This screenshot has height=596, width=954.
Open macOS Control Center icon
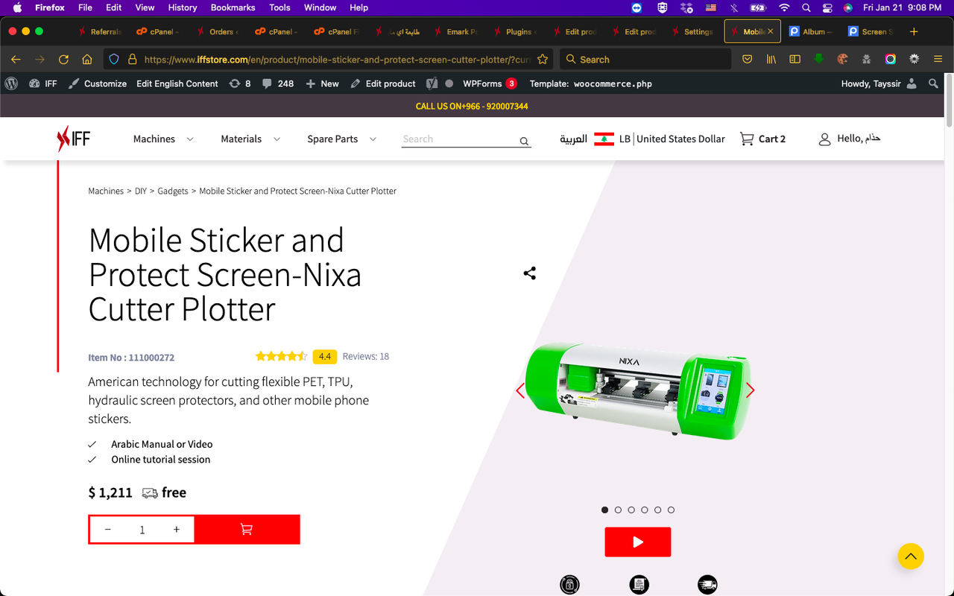click(x=827, y=7)
